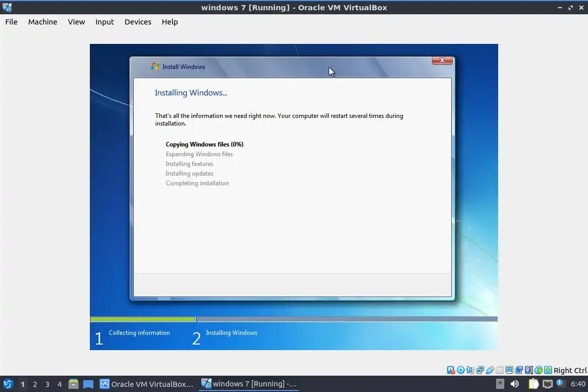This screenshot has width=588, height=392.
Task: Click the display settings status icon
Action: point(509,370)
